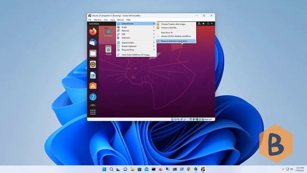Click hard disk activity icon in VirtualBox status bar
This screenshot has height=173, width=307.
(172, 119)
